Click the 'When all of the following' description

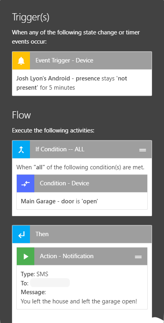click(x=81, y=167)
